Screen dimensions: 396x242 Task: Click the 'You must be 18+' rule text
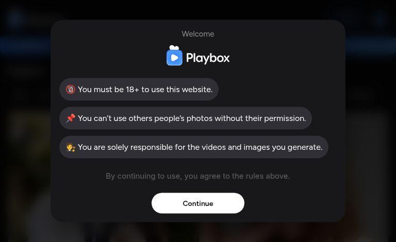coord(145,90)
